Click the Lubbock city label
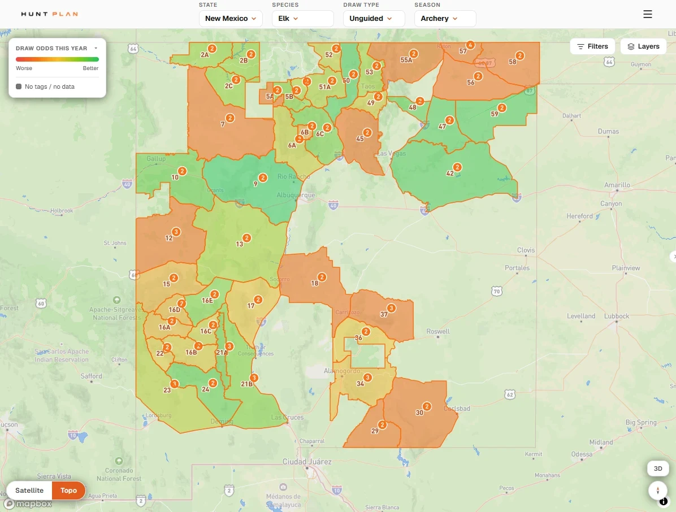 pos(617,316)
